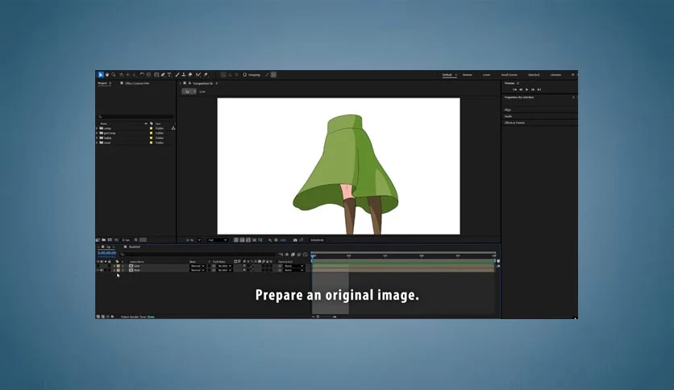
Task: Select the Hand tool
Action: coord(107,75)
